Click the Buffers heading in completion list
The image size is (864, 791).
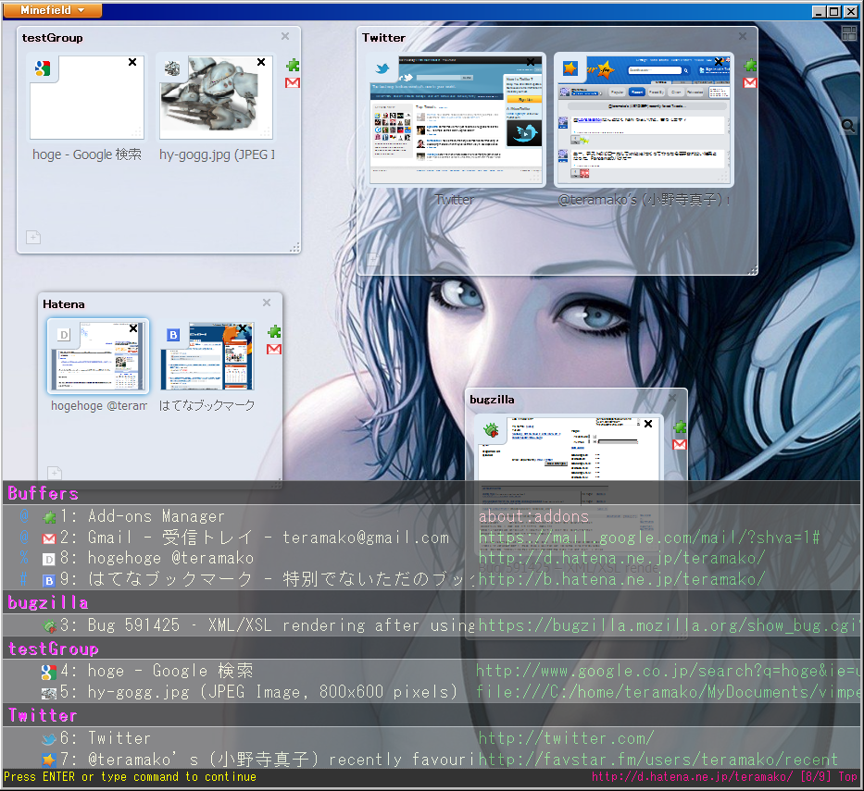click(x=43, y=493)
